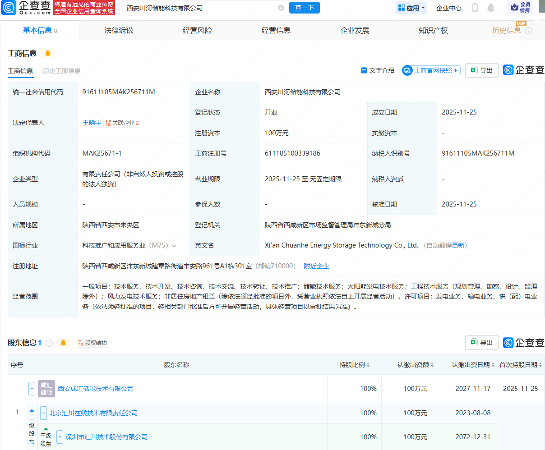
Task: Click the company name search input field
Action: pos(199,8)
